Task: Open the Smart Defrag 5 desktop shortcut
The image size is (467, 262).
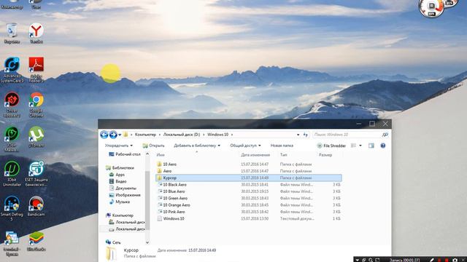Action: [12, 209]
